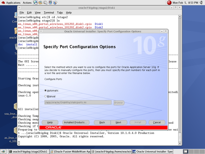Open the Red Hat Applications menu

11,3
